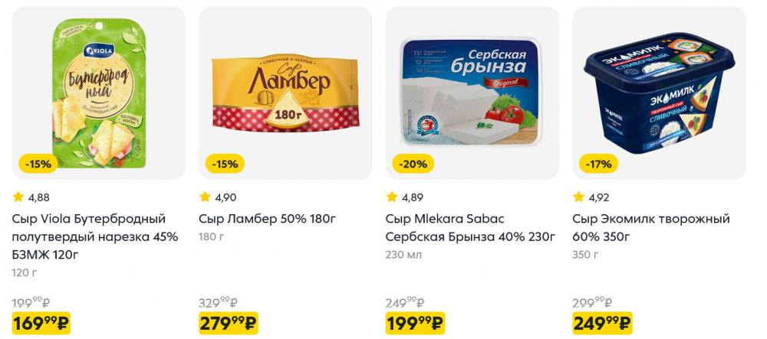Click the 249.99₽ yellow price tag
Viewport: 767px width, 339px height.
click(602, 324)
